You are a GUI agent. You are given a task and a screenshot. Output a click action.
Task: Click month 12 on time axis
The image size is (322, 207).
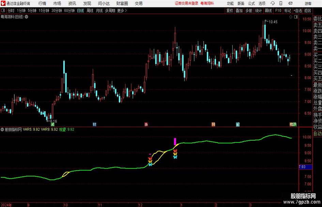[140, 205]
